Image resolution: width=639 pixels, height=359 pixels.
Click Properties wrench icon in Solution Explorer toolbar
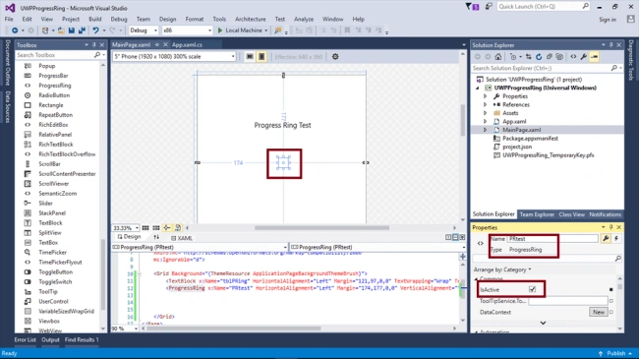pyautogui.click(x=584, y=57)
